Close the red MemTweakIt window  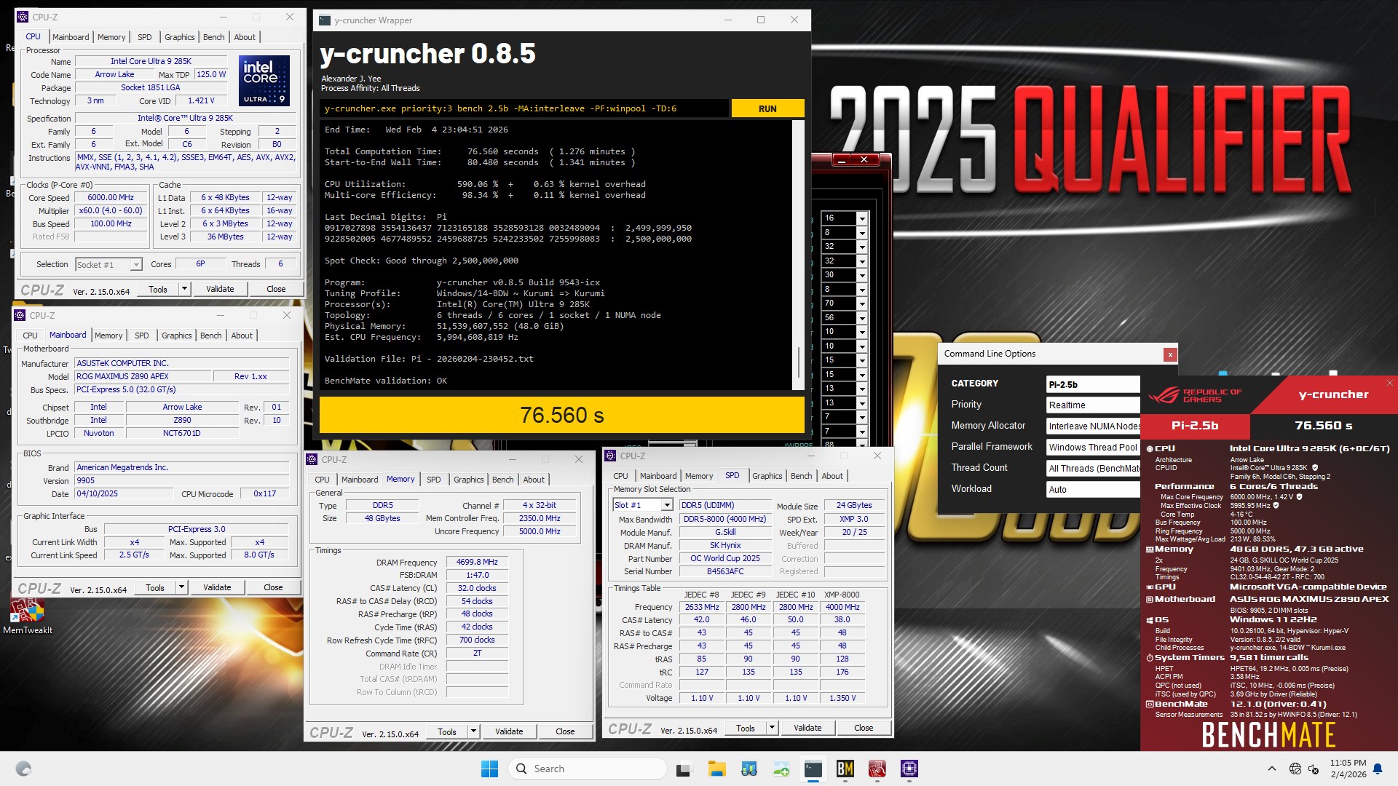[x=864, y=159]
